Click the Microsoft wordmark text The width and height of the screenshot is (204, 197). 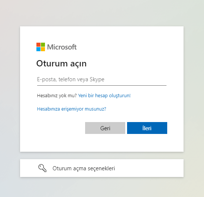click(62, 47)
